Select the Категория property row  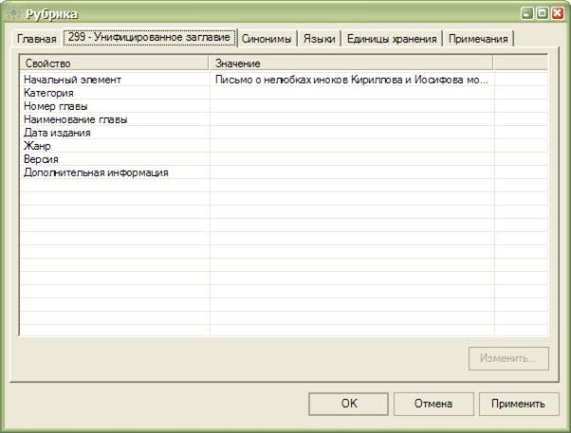tap(49, 94)
